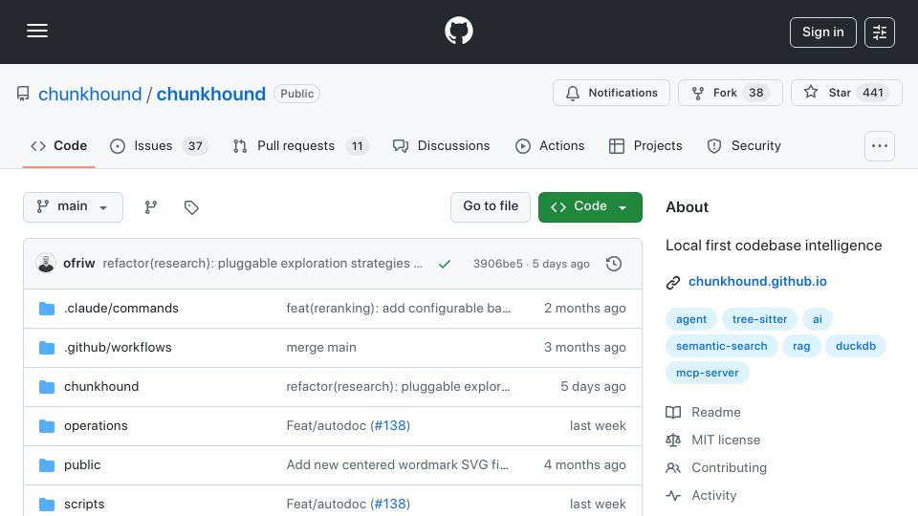Open #138 link in operations row
Image resolution: width=918 pixels, height=516 pixels.
[x=390, y=426]
